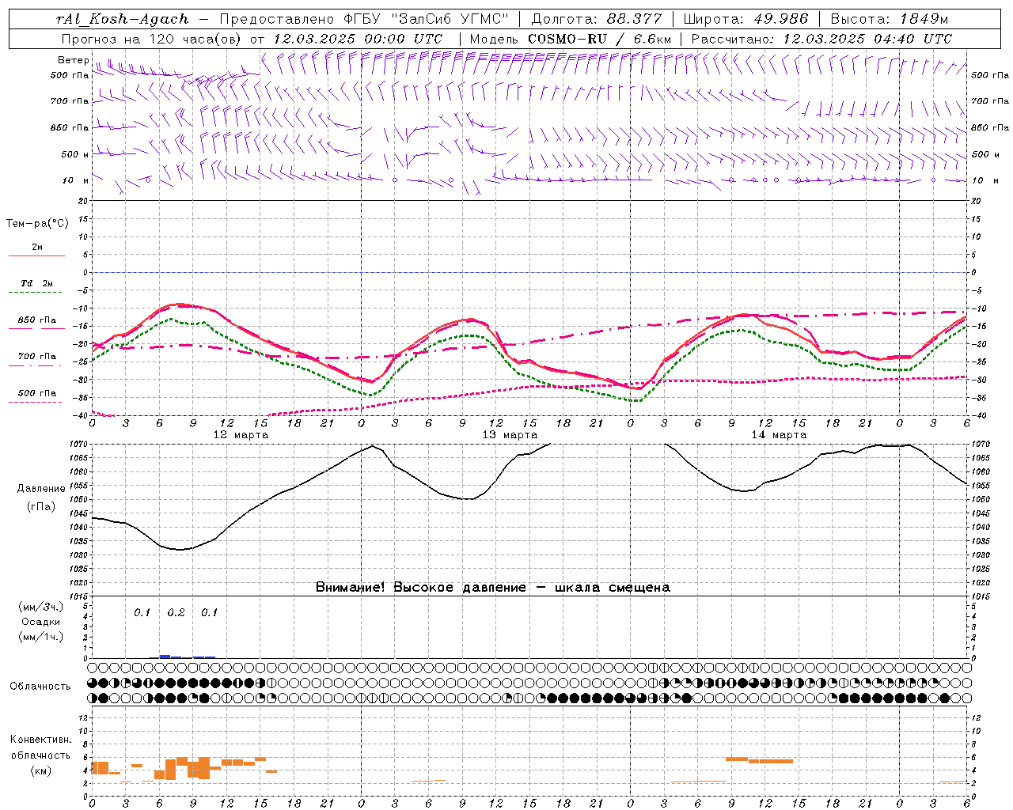Click the date label 12 марта
Image resolution: width=1013 pixels, height=810 pixels.
tap(241, 435)
